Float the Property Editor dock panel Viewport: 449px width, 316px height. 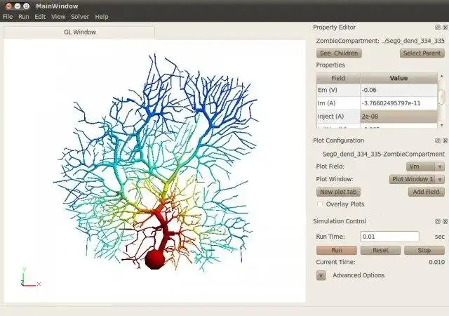(x=438, y=27)
